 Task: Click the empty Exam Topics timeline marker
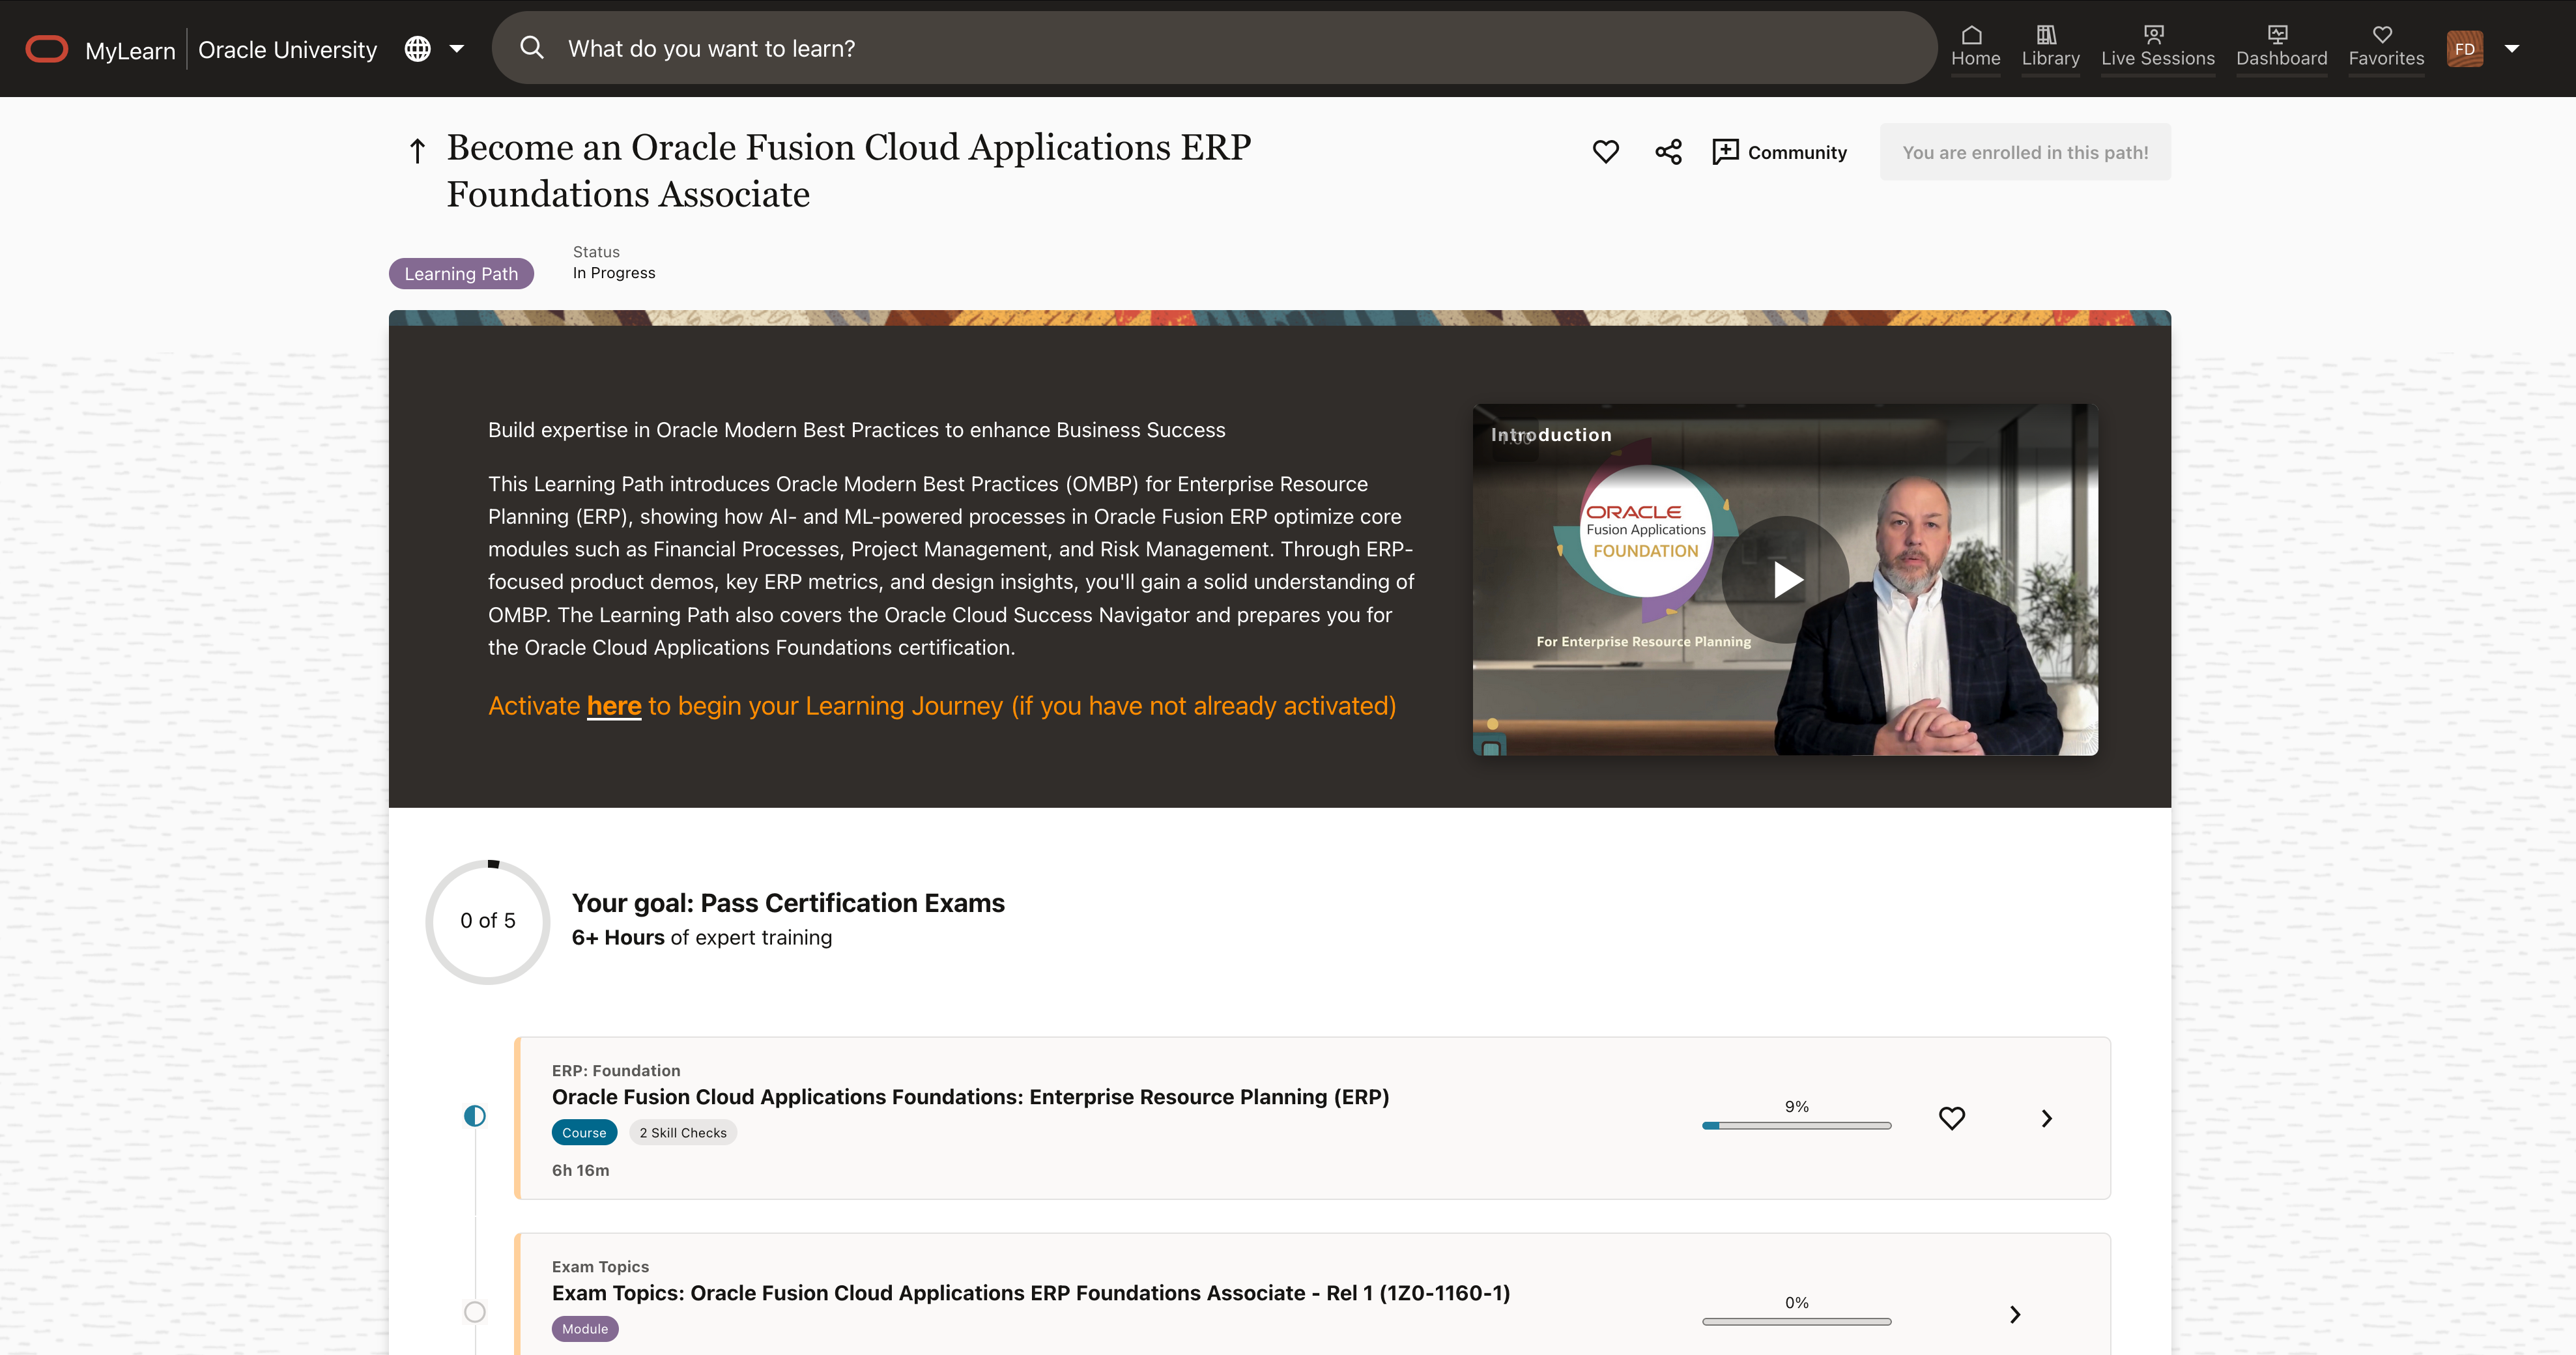pos(475,1312)
